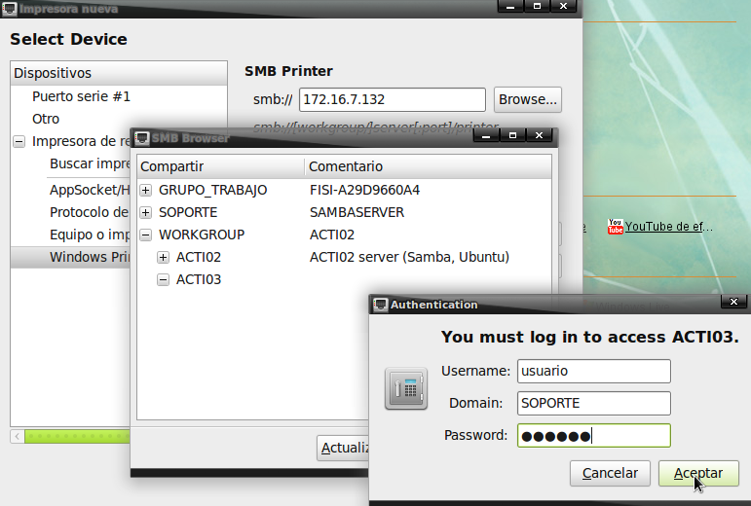
Task: Click the Password input field
Action: [593, 435]
